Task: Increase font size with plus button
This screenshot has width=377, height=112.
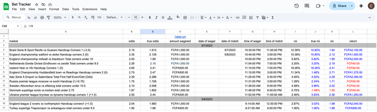Action: [x=142, y=18]
